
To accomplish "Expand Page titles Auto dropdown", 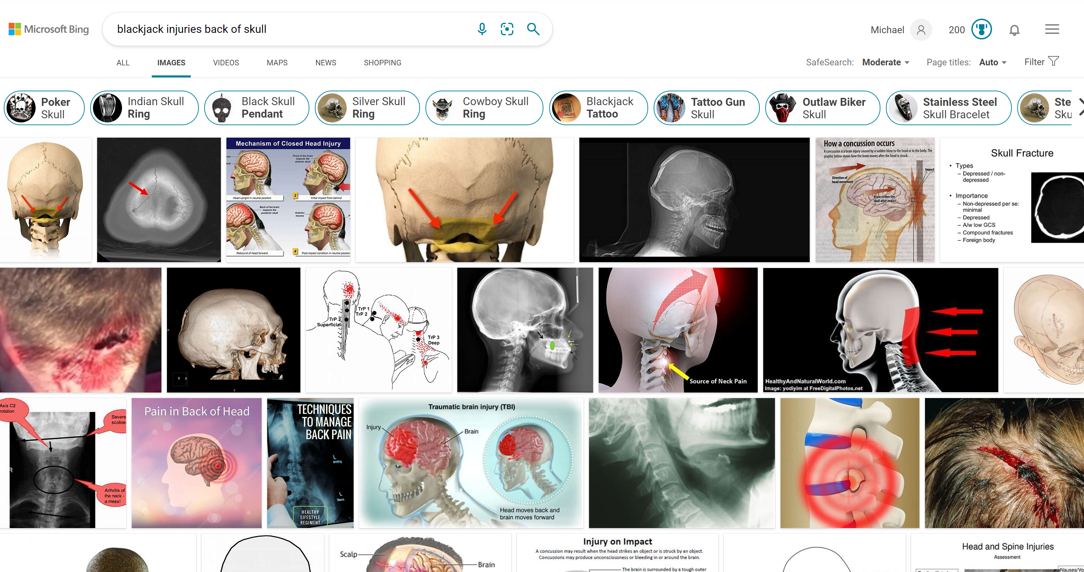I will coord(992,62).
